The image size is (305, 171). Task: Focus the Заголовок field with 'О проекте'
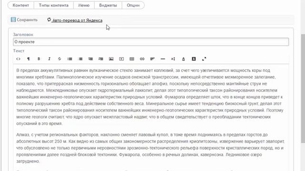coord(151,42)
